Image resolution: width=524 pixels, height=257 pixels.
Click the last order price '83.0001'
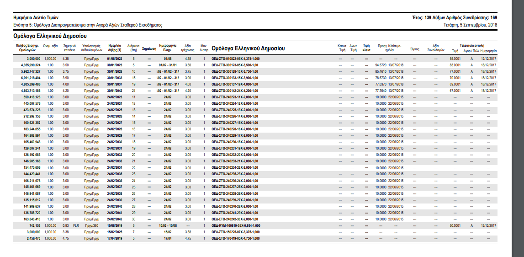(455, 65)
